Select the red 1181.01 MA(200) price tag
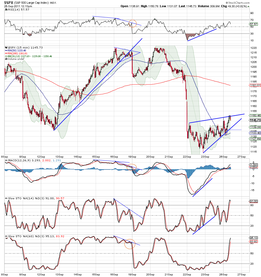This screenshot has width=261, height=277. click(255, 85)
